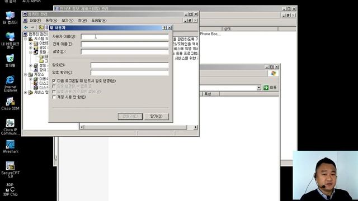
Task: Focus the 사용자 이름(U) input field
Action: click(125, 37)
